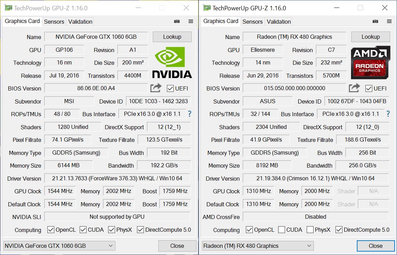This screenshot has height=255, width=397.
Task: Click the Driver Version field with ForceWare 376.33
Action: [117, 178]
